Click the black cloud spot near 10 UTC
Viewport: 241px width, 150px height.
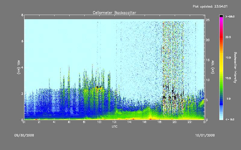click(97, 87)
